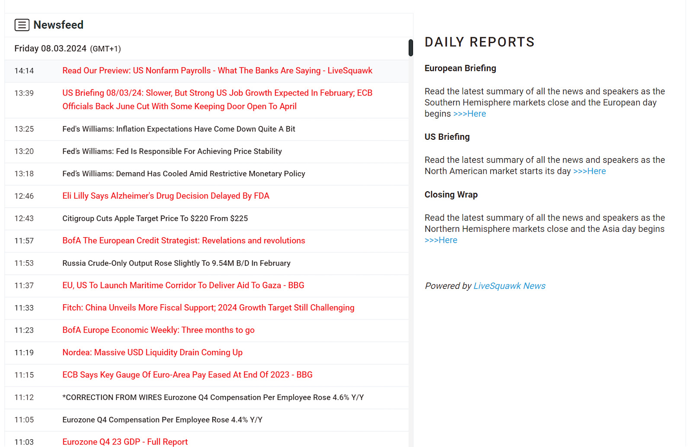Open Eli Lilly Alzheimer's drug decision headline
The height and width of the screenshot is (447, 692).
tap(166, 196)
